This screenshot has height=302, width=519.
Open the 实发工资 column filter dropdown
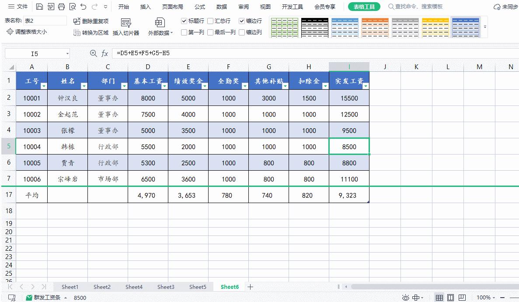(366, 85)
